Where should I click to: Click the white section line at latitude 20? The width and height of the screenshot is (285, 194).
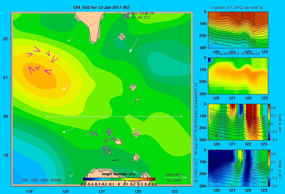pos(115,116)
